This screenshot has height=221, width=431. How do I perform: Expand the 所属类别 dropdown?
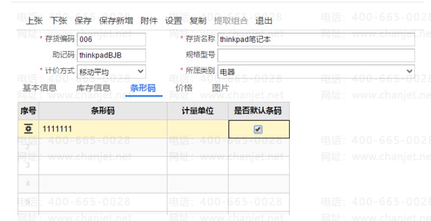[x=316, y=72]
